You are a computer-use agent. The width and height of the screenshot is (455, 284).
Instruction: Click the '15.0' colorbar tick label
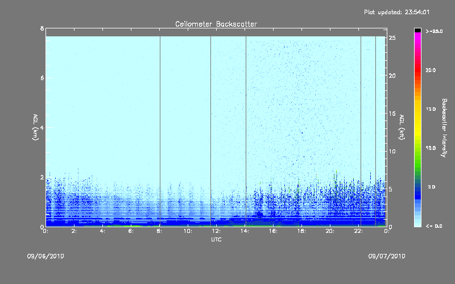431,109
